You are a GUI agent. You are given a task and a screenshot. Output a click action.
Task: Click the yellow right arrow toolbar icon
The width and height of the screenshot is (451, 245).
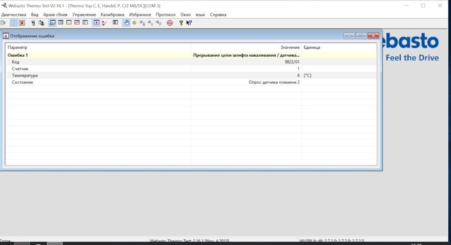(134, 23)
